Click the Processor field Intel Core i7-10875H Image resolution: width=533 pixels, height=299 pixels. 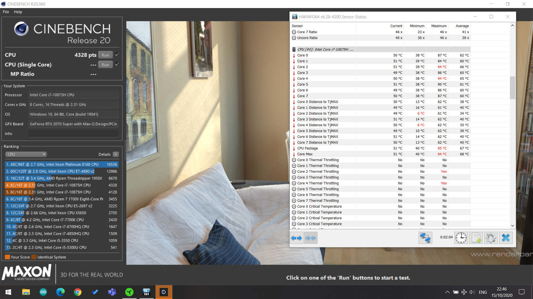tap(73, 95)
